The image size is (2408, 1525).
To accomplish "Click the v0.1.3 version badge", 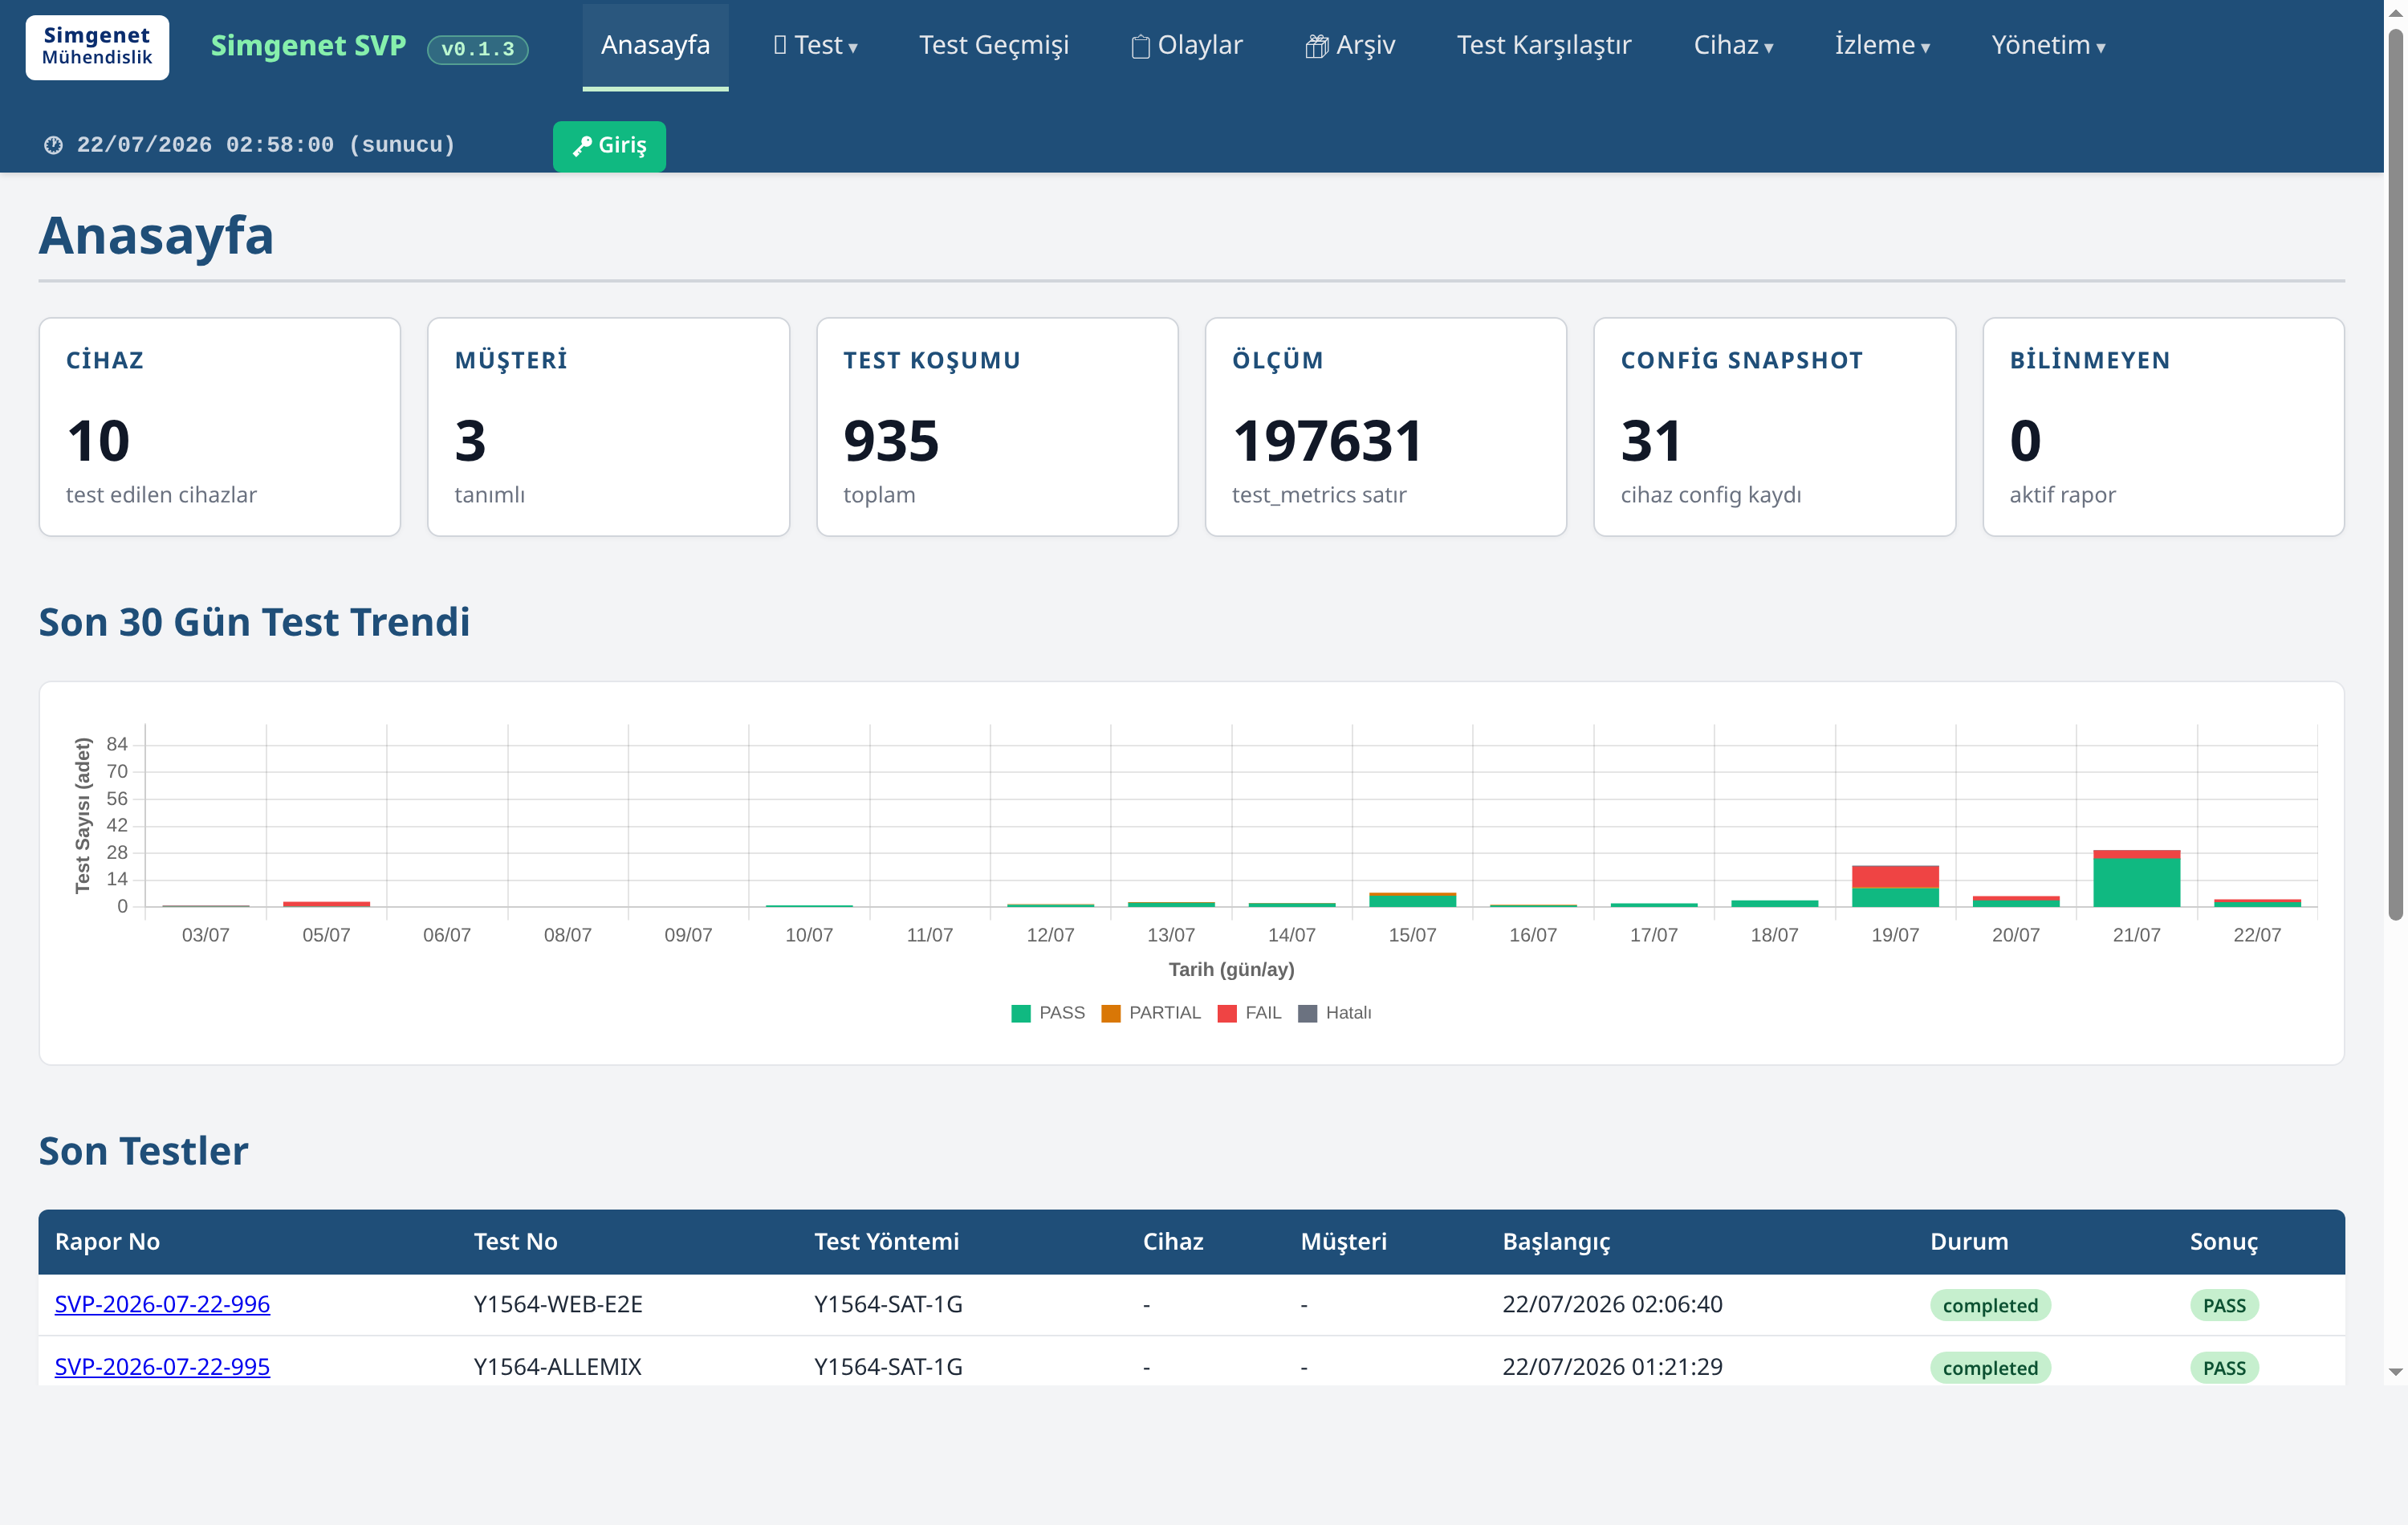I will click(x=477, y=49).
